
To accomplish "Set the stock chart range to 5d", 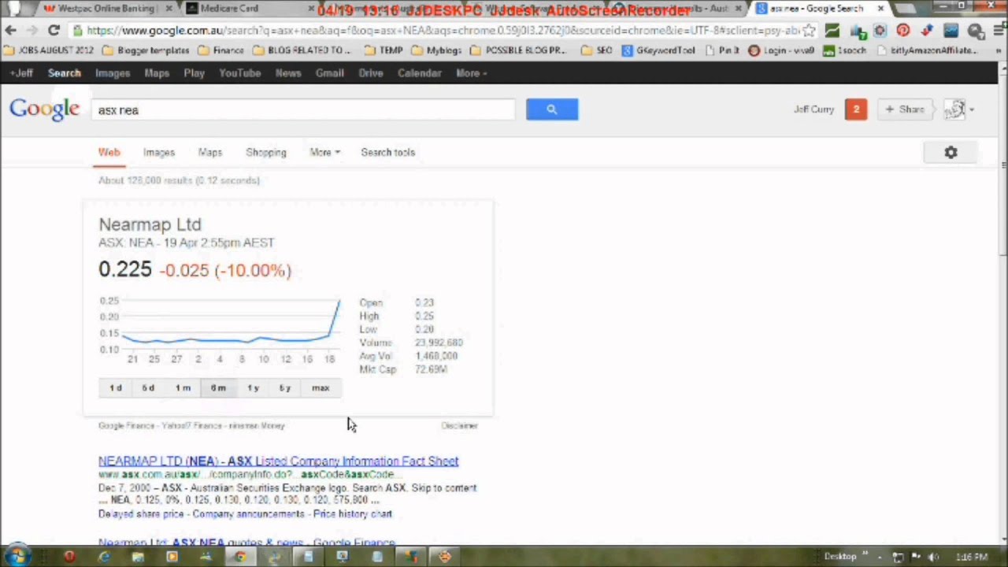I will coord(148,387).
